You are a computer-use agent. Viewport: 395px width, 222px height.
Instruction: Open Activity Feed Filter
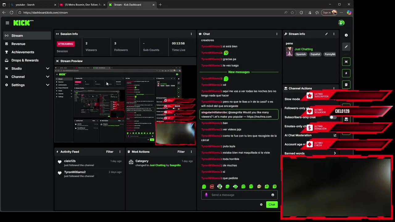110,152
